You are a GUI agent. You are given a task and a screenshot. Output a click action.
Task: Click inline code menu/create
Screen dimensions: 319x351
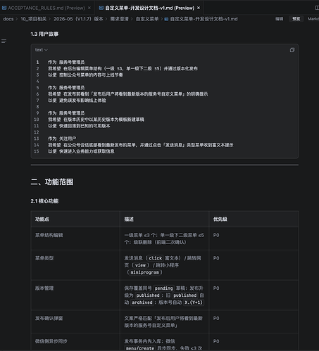[x=140, y=348]
